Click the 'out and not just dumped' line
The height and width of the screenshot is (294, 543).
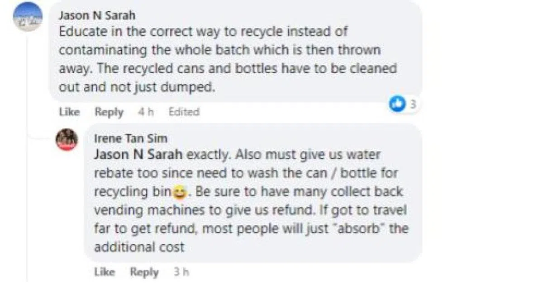[x=136, y=87]
